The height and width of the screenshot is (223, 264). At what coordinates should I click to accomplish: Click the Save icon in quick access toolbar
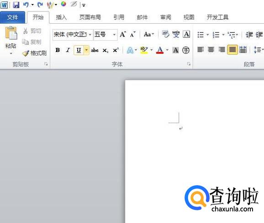point(16,5)
